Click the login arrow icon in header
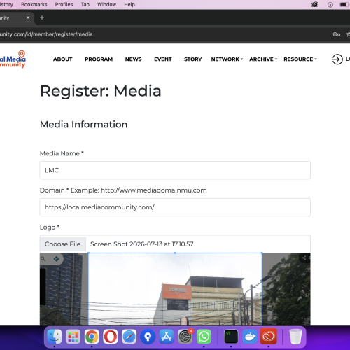This screenshot has width=350, height=350. click(337, 59)
